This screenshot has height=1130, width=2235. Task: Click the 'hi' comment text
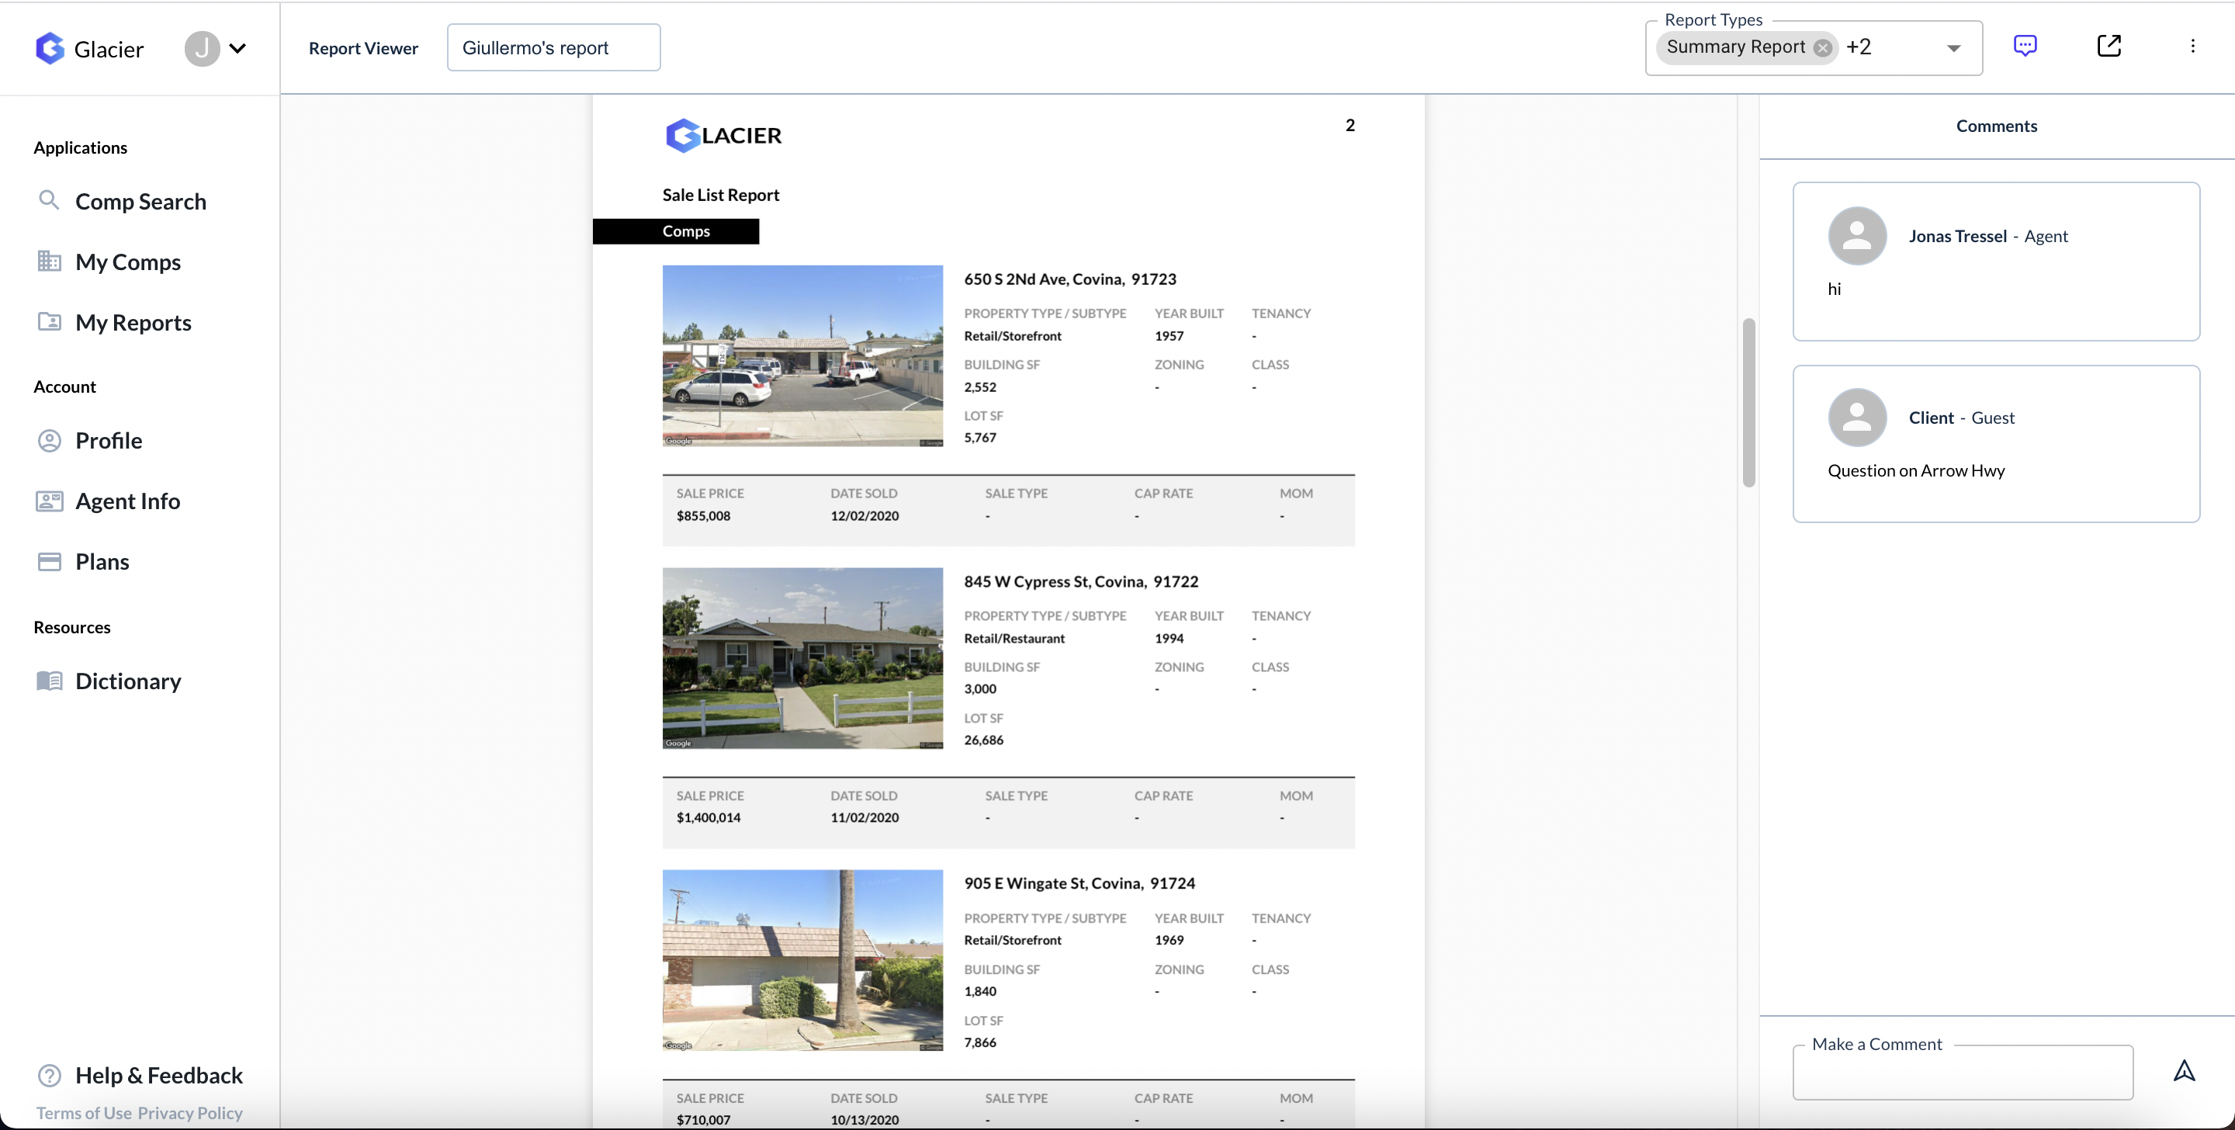1834,289
